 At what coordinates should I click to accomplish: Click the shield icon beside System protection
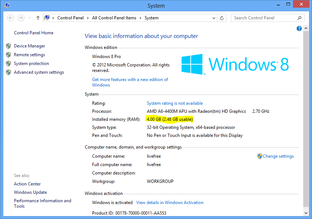[x=8, y=64]
